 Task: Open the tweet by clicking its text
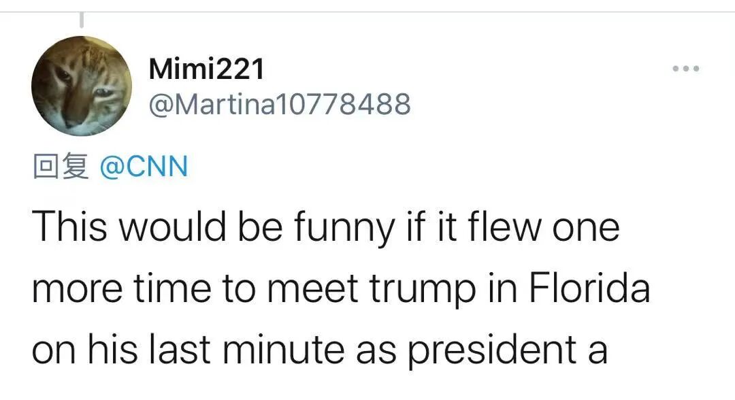(x=341, y=288)
